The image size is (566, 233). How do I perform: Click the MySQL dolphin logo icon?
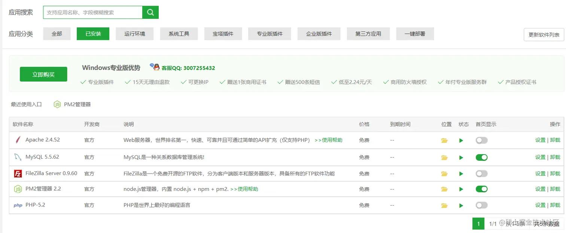tap(18, 157)
